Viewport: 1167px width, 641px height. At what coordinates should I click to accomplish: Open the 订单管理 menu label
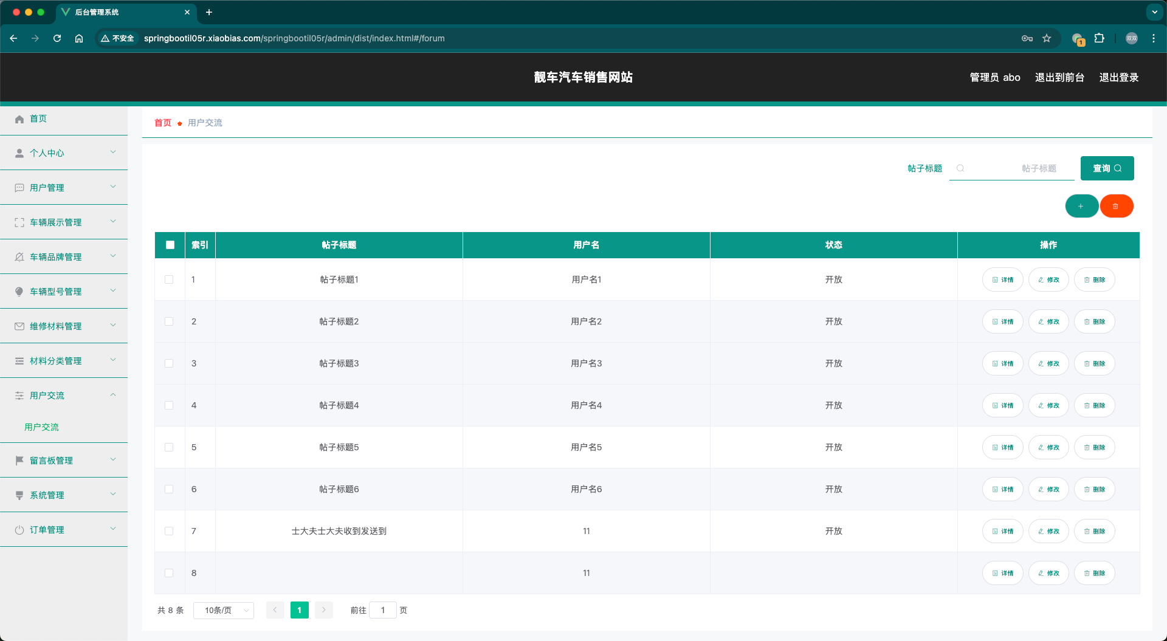[47, 530]
